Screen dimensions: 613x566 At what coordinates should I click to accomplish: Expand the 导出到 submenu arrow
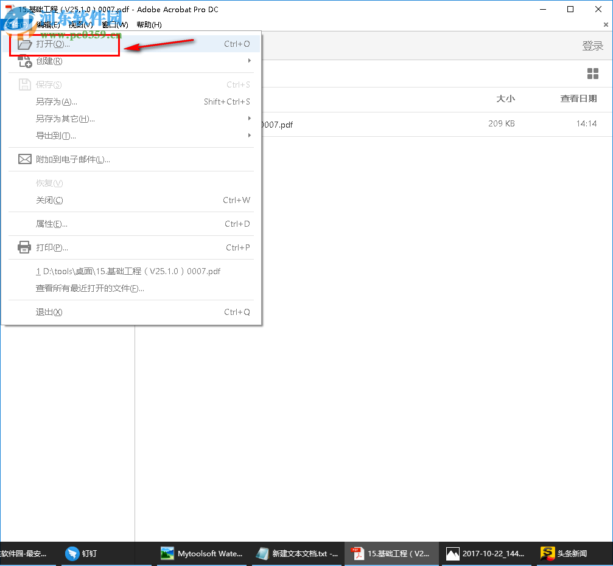[x=250, y=135]
